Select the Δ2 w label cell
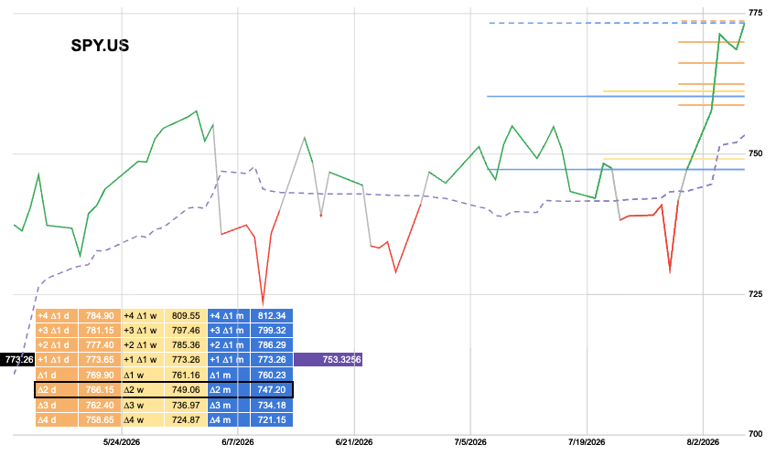 coord(143,390)
